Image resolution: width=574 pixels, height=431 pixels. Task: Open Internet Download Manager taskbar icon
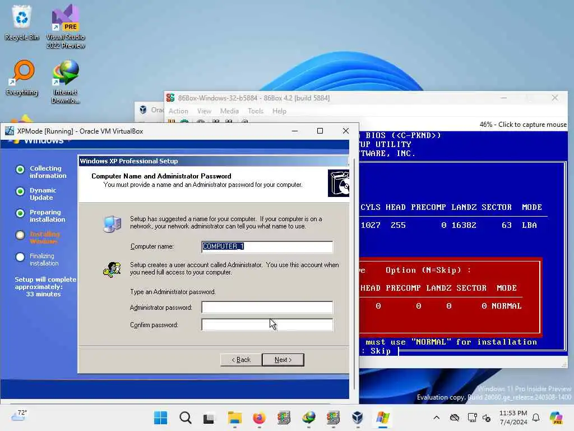(x=309, y=418)
